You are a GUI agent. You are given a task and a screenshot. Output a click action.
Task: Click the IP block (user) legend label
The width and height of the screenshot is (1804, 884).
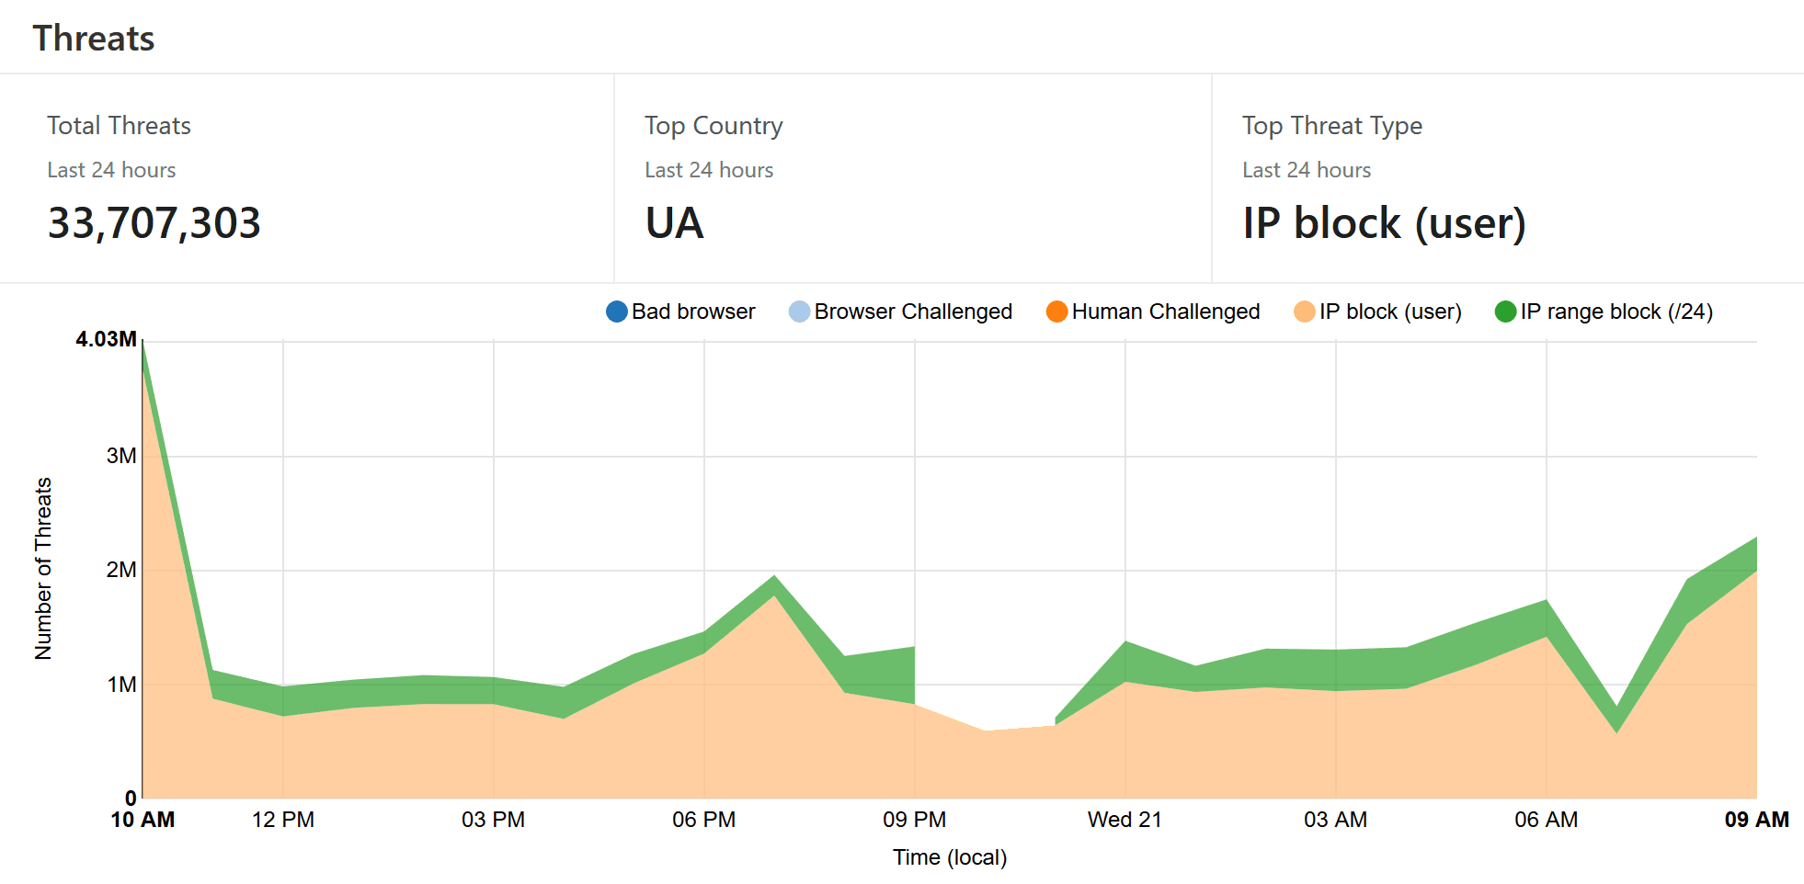[x=1390, y=312]
